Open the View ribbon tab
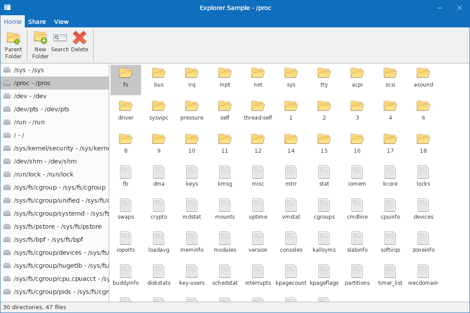Screen dimensions: 470x313 pyautogui.click(x=61, y=22)
